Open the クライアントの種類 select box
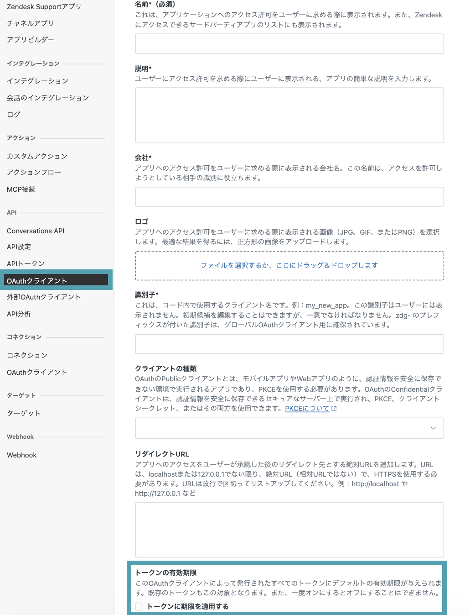 point(289,428)
